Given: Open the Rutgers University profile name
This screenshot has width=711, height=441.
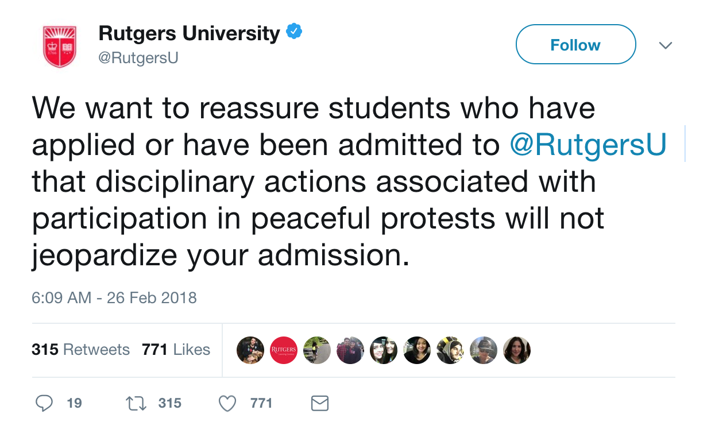Looking at the screenshot, I should coord(189,33).
